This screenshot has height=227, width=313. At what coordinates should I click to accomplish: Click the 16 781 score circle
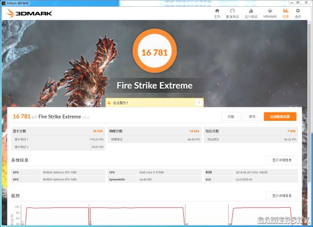click(x=154, y=51)
